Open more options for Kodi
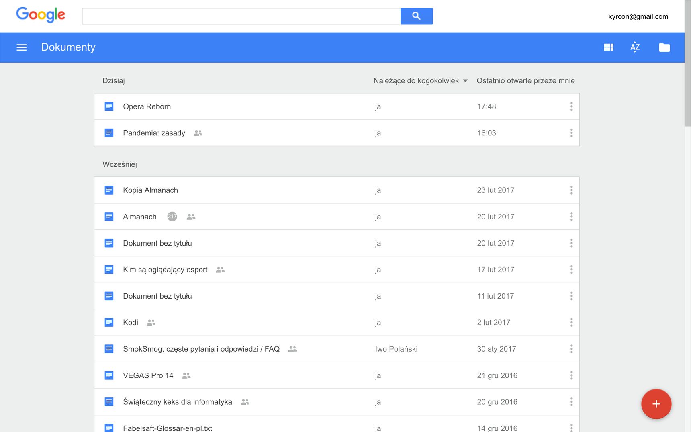The height and width of the screenshot is (432, 691). coord(571,323)
